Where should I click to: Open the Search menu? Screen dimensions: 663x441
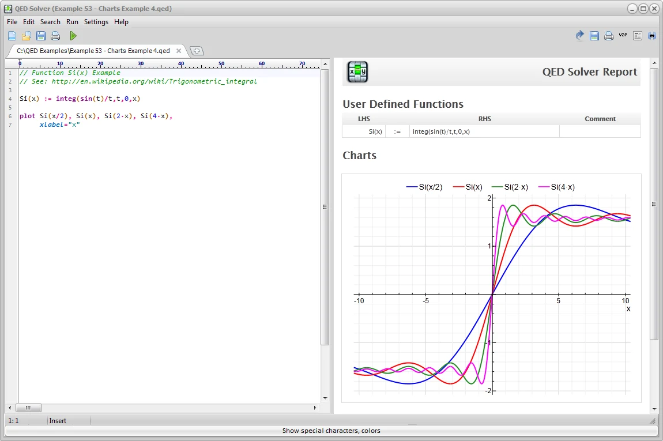point(50,21)
